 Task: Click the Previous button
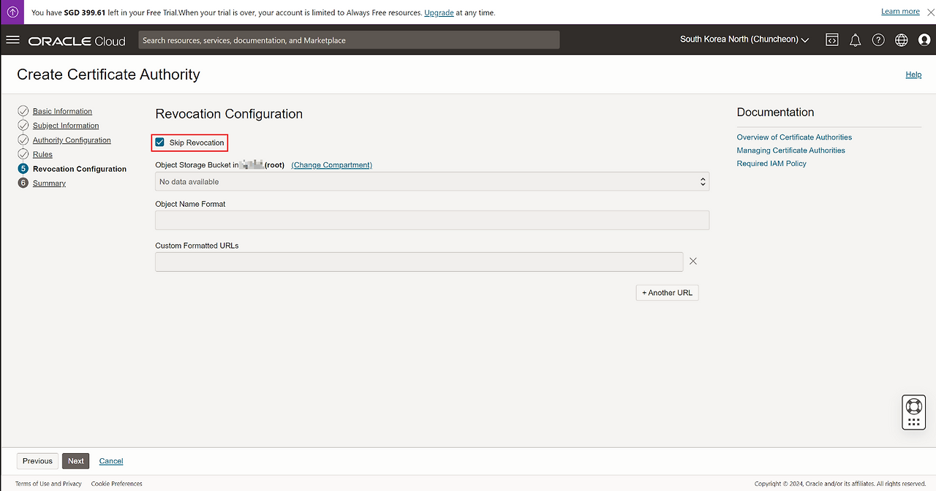pos(37,461)
